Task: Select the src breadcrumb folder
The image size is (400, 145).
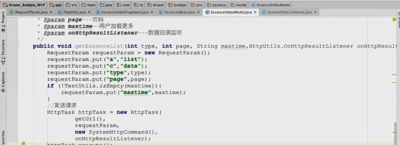Action: (x=72, y=5)
